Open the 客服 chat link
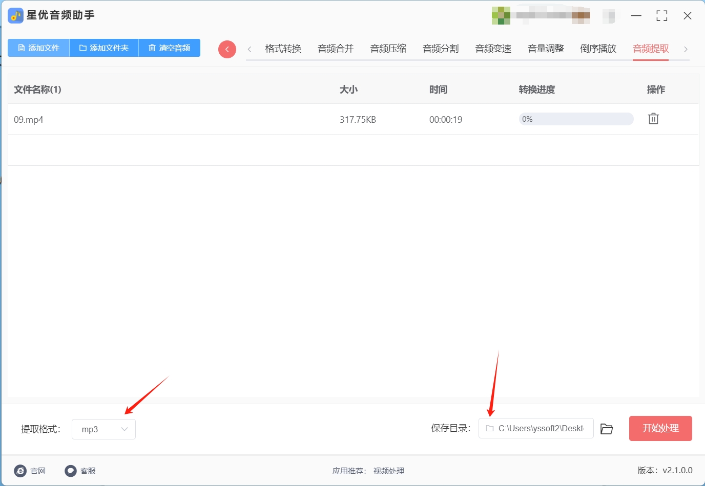Viewport: 705px width, 486px height. point(80,471)
